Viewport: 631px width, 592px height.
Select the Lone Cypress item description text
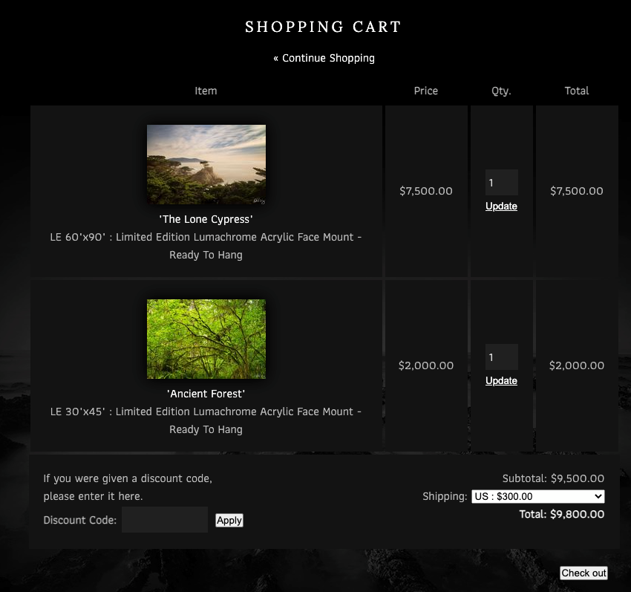[x=206, y=246]
